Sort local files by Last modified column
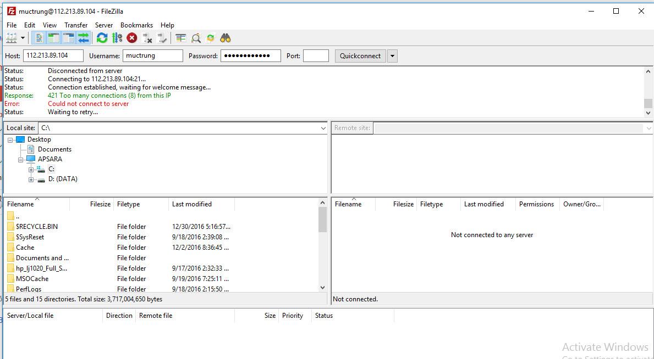The width and height of the screenshot is (654, 359). point(201,204)
